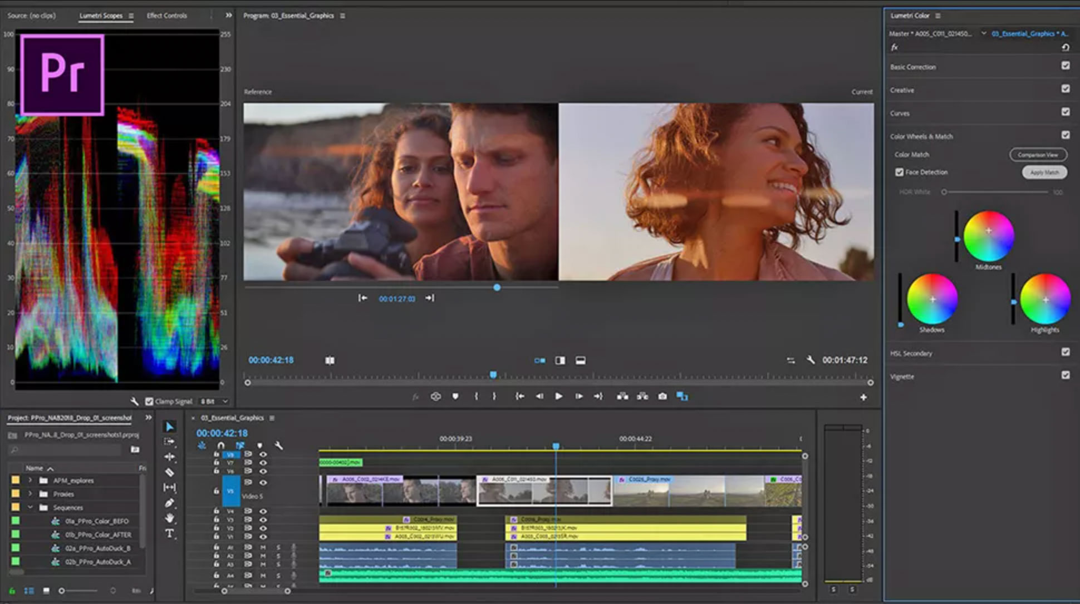Switch Project panel to icon view

point(46,591)
